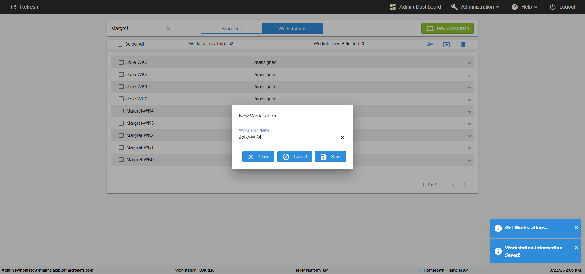Save the new workstation
This screenshot has width=585, height=274.
[330, 157]
